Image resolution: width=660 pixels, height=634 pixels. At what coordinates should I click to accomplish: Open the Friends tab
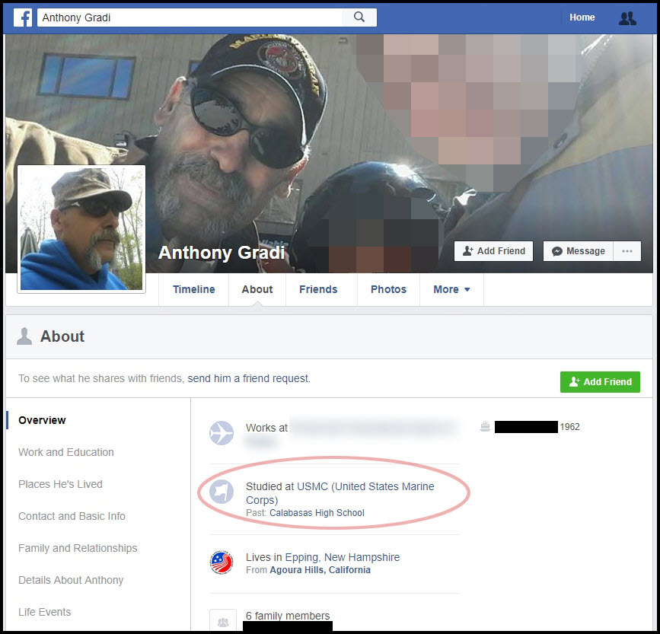(318, 289)
